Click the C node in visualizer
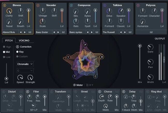 pos(95,76)
